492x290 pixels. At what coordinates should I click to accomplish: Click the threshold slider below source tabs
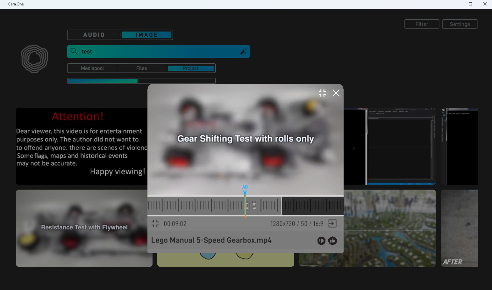141,81
